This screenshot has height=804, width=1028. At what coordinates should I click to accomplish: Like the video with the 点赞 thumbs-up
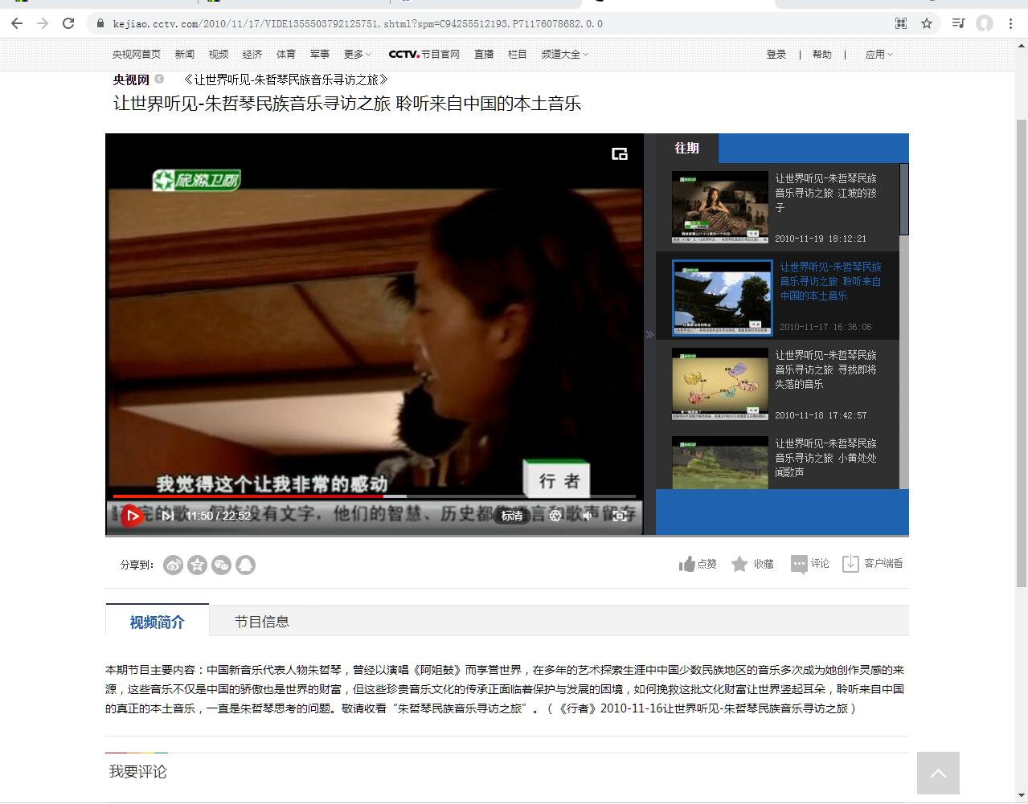698,564
